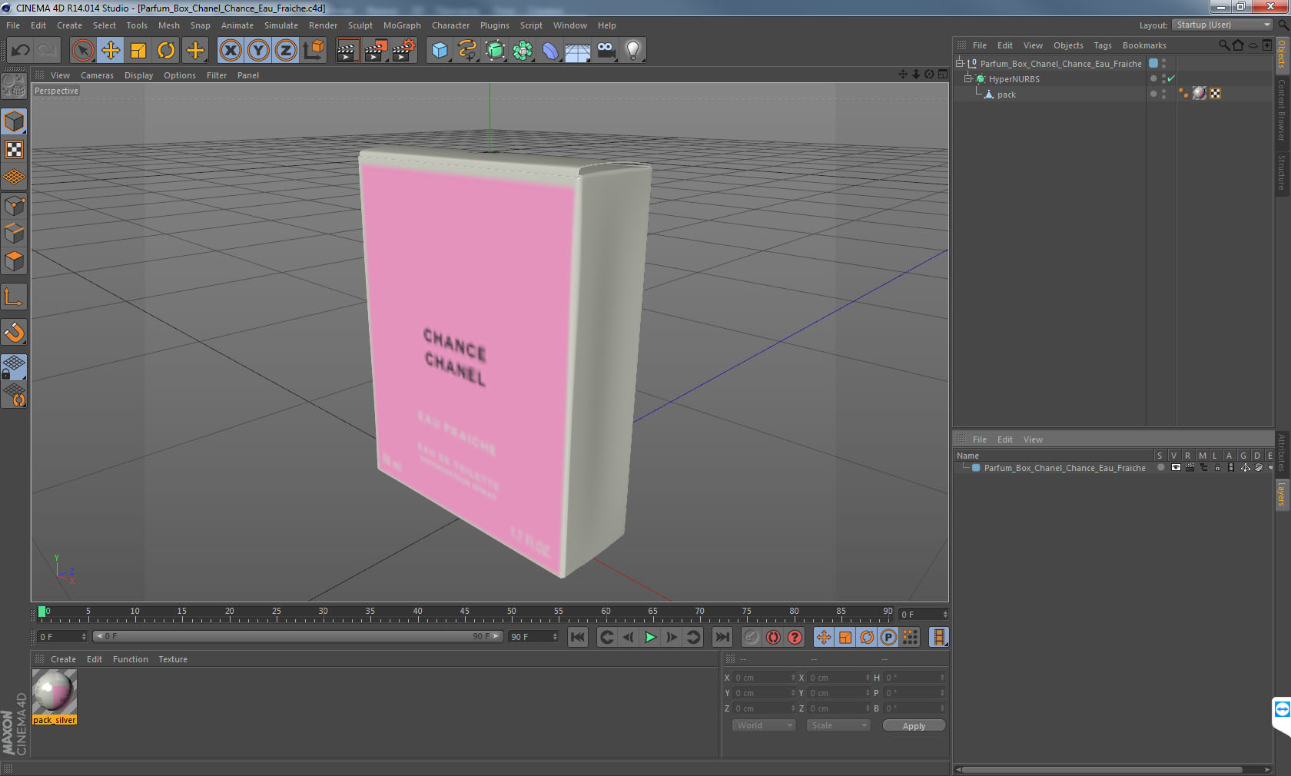Toggle HyperNURBS green enable checkmark
This screenshot has height=776, width=1291.
tap(1171, 79)
